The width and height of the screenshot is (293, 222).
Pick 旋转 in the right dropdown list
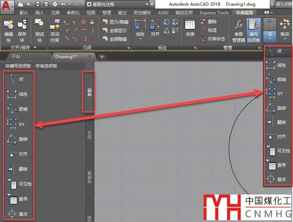pyautogui.click(x=277, y=108)
